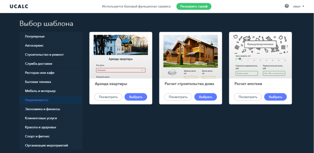314x153 pixels.
Task: Open the help question mark icon
Action: pos(287,6)
